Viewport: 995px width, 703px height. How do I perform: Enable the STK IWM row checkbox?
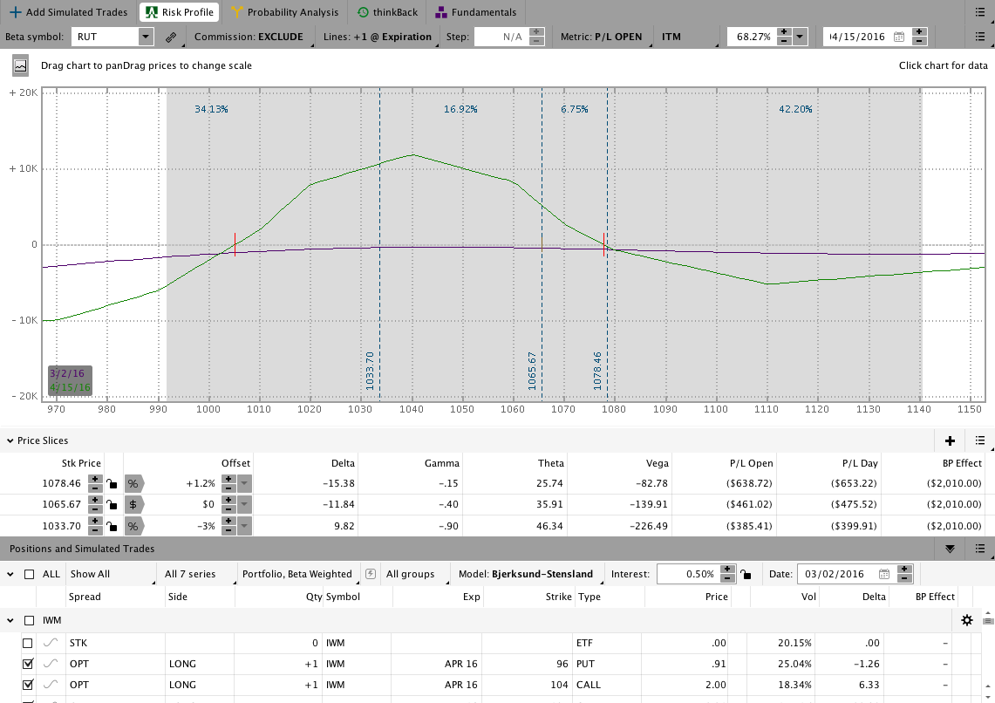point(27,644)
